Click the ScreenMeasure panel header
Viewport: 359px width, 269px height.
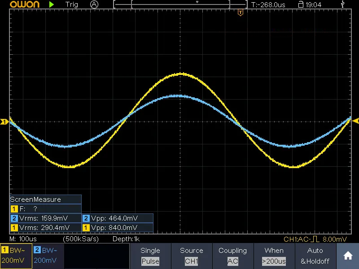tap(46, 200)
